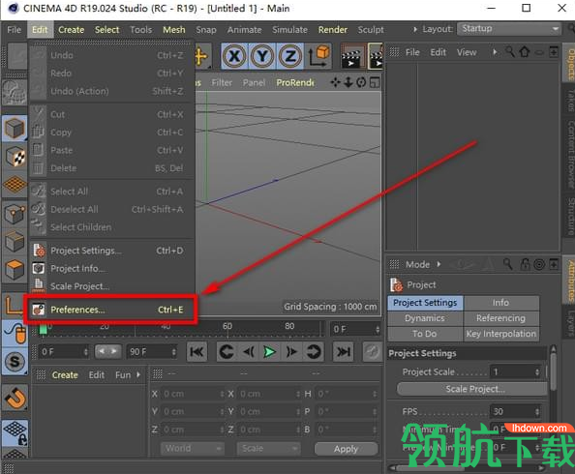The width and height of the screenshot is (575, 474).
Task: Select the Workplane grid icon
Action: [x=15, y=185]
